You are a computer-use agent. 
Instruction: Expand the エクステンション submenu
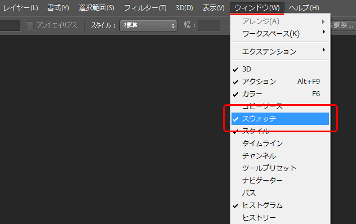coord(281,52)
